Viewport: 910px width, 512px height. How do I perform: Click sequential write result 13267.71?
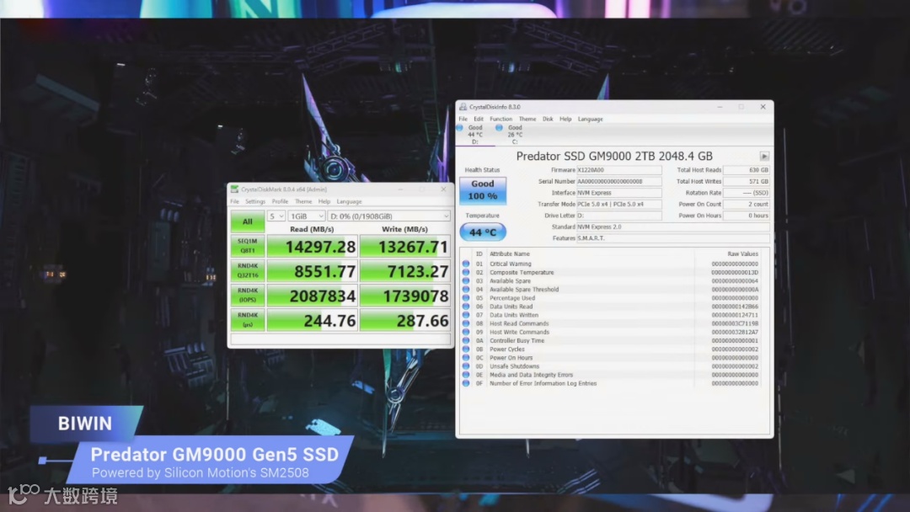[405, 247]
